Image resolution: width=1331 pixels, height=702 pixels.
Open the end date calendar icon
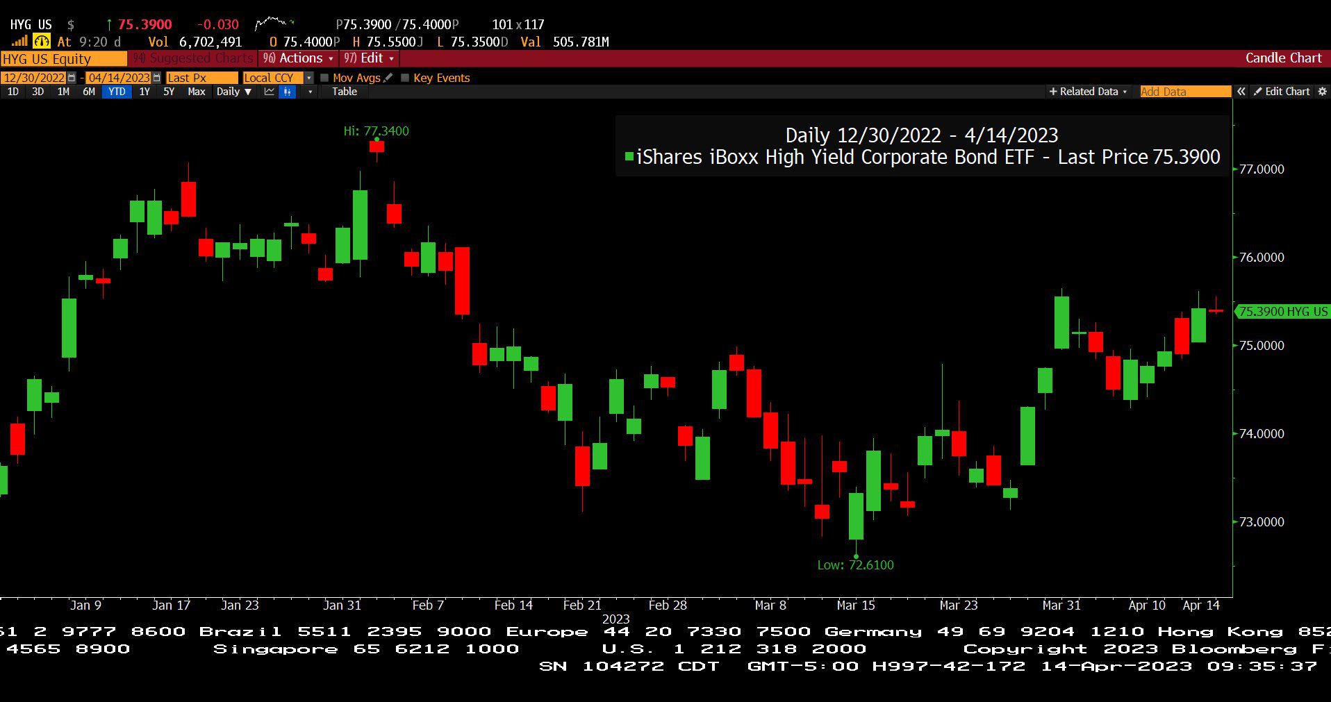click(156, 78)
